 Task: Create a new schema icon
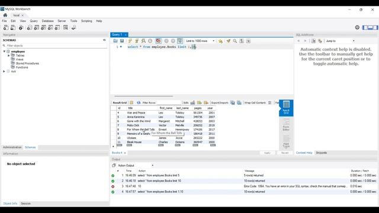30,28
